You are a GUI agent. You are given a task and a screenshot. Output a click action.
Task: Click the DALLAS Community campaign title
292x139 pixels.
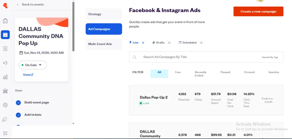point(150,134)
